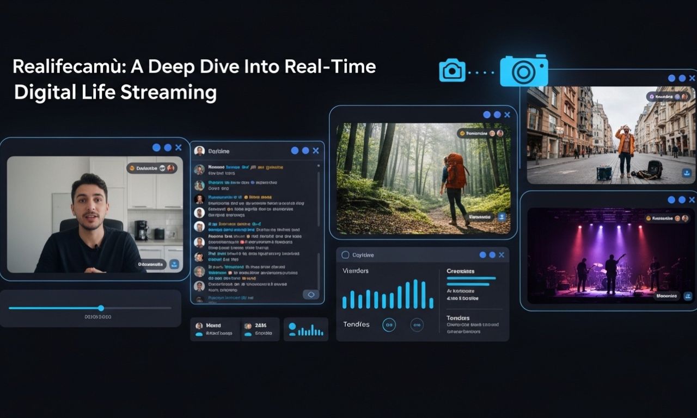Select the 2485 user stats card

(x=260, y=329)
